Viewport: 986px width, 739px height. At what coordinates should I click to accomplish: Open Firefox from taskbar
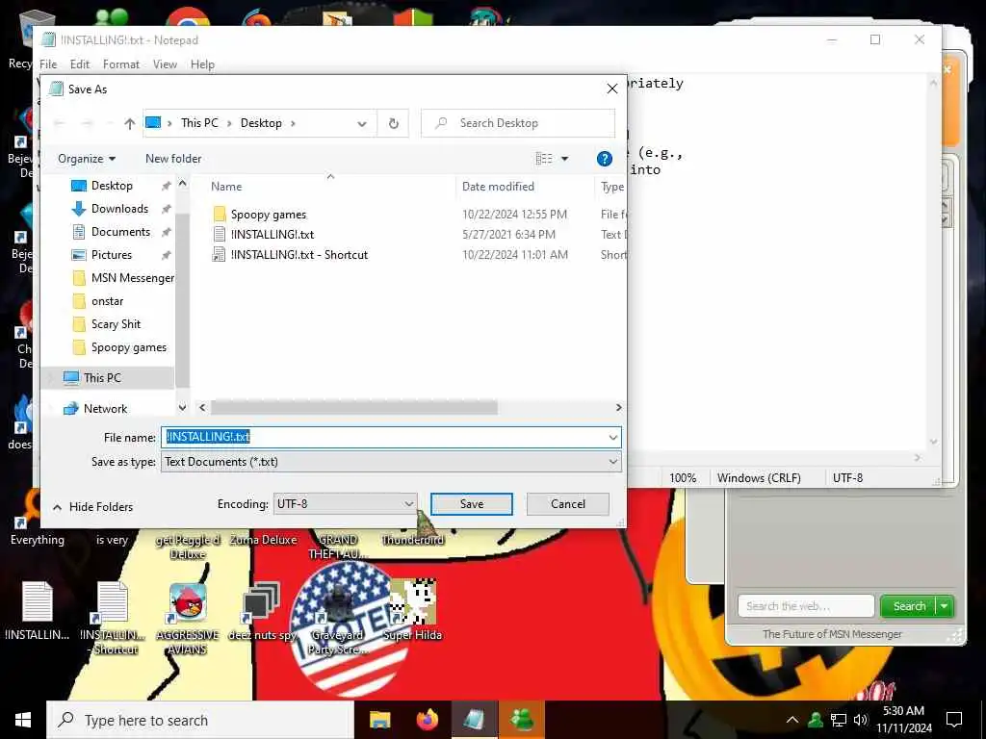click(x=427, y=720)
